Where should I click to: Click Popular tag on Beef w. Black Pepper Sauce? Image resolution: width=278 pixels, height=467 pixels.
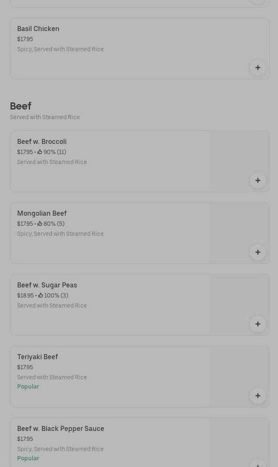[28, 458]
